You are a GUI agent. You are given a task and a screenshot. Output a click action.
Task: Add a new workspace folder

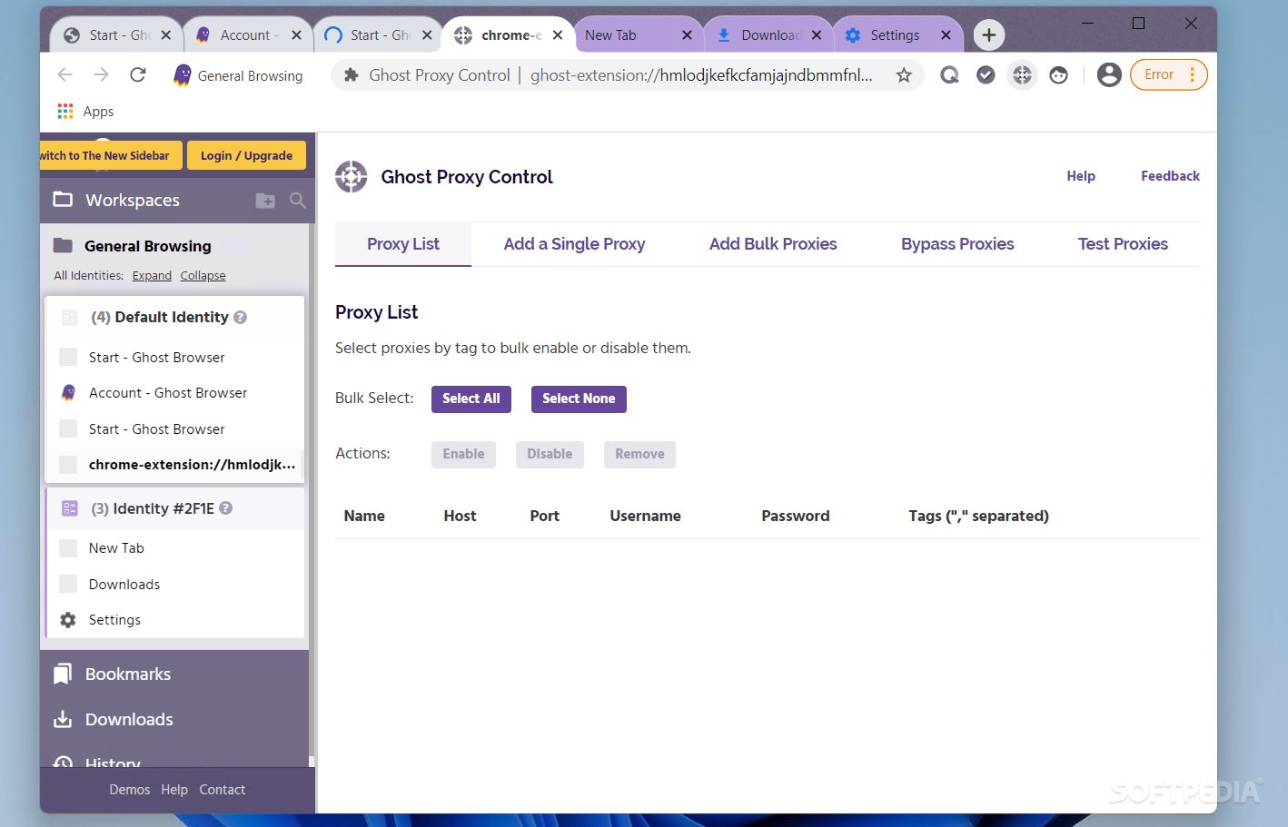[x=265, y=201]
